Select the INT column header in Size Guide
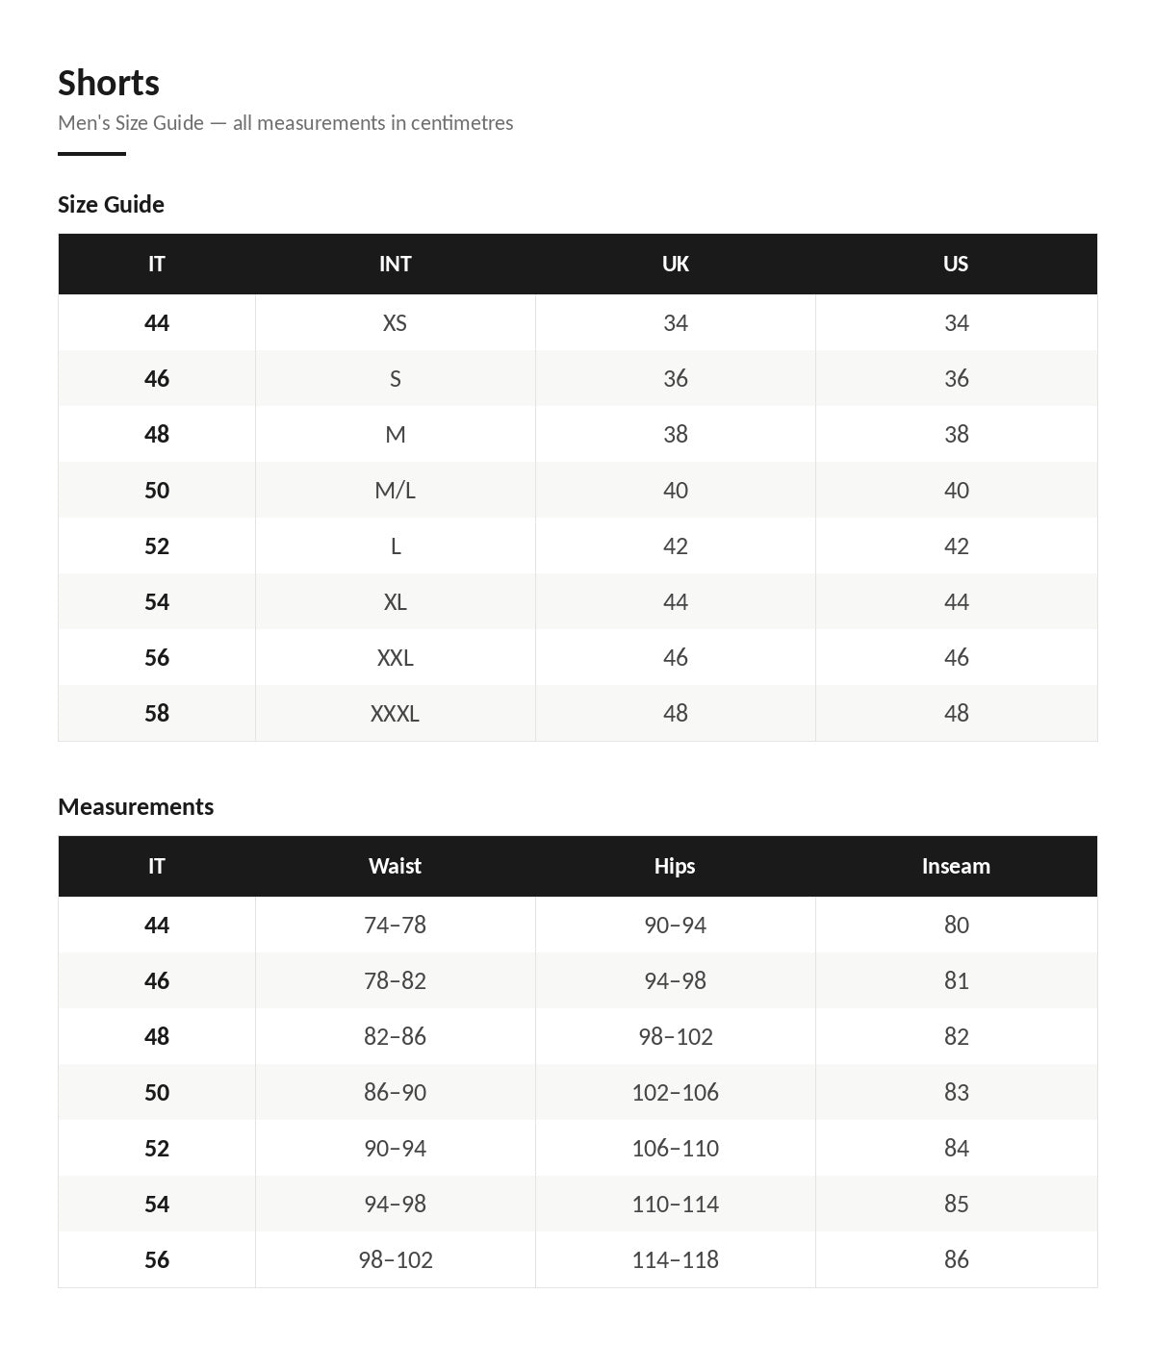 (x=395, y=264)
